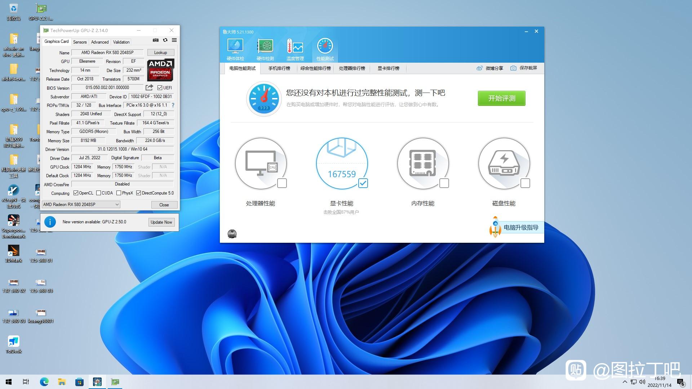Toggle the CUDA checkbox

point(98,193)
